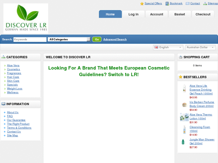Open Terms & Conditions link
Viewport: 218px width, 163px height.
click(19, 128)
